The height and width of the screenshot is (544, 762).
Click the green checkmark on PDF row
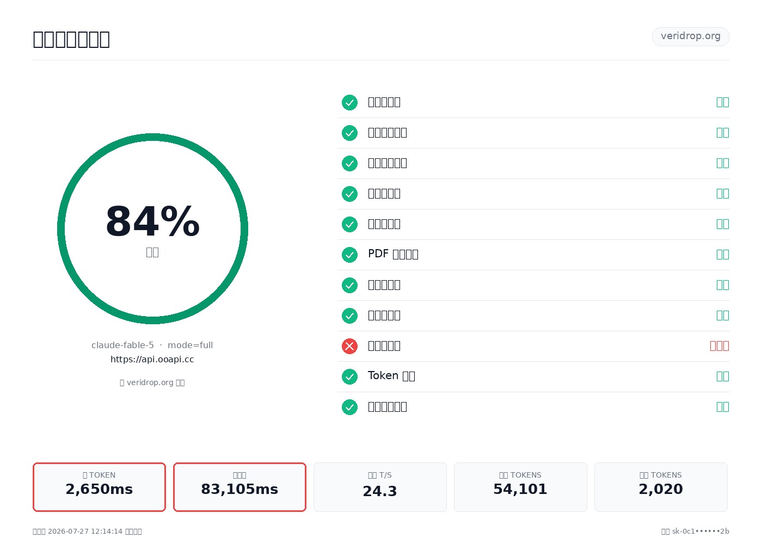(x=349, y=255)
